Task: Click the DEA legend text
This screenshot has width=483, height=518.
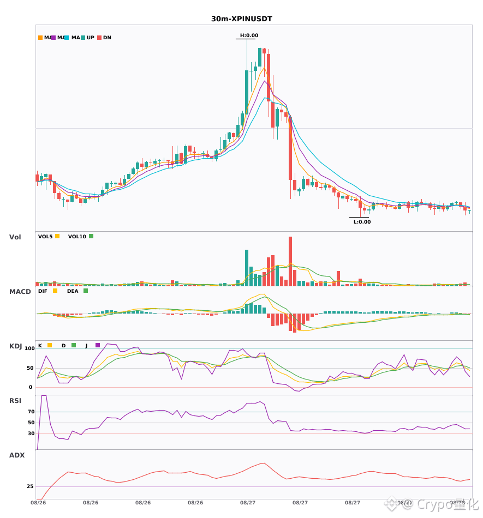Action: coord(73,291)
